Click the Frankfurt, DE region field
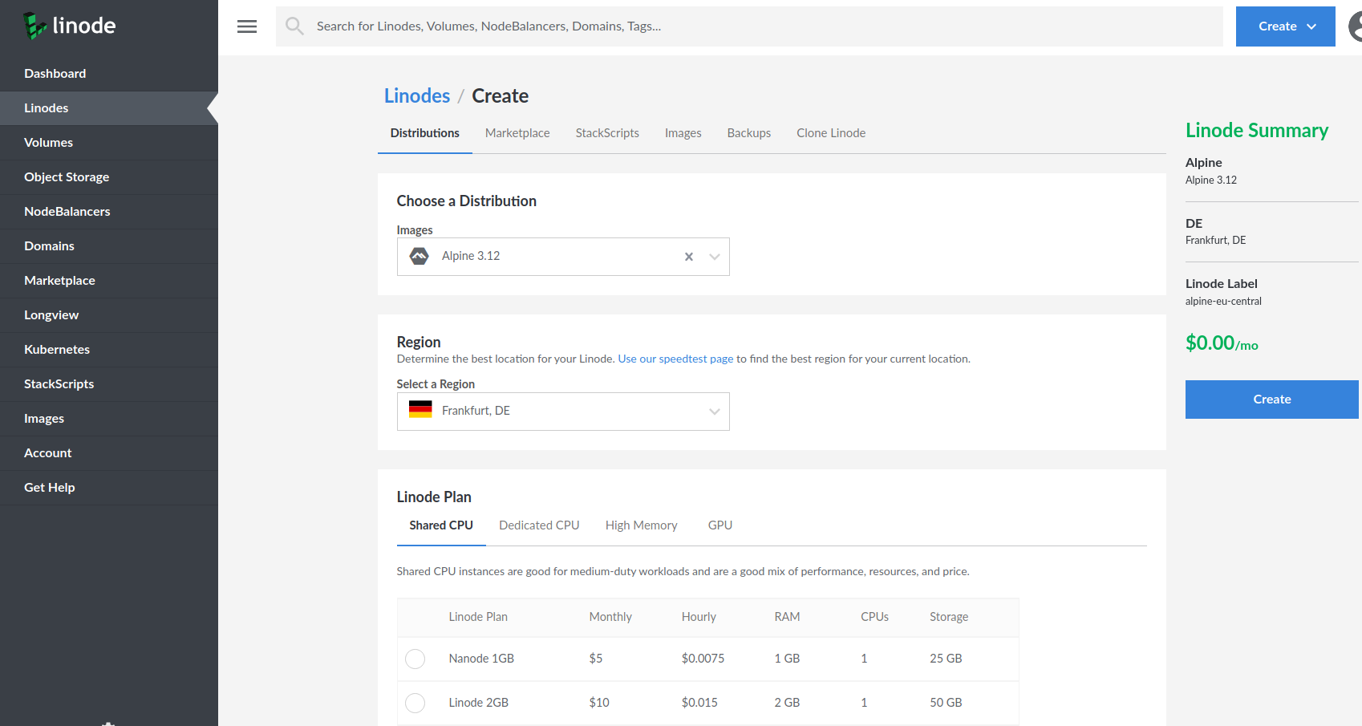Image resolution: width=1362 pixels, height=726 pixels. point(563,412)
